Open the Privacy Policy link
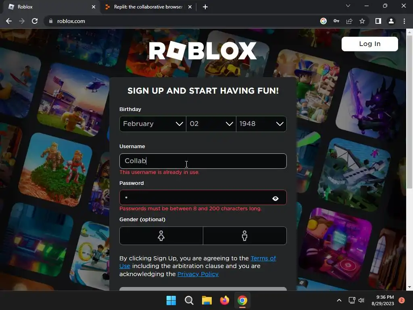413x310 pixels. [198, 274]
